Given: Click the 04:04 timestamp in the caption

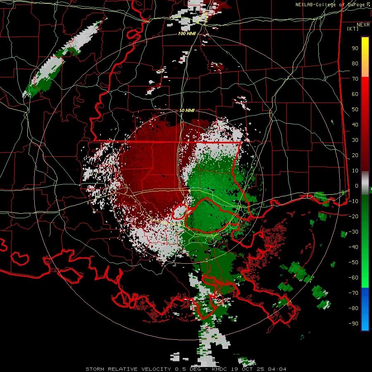Looking at the screenshot, I should (277, 369).
